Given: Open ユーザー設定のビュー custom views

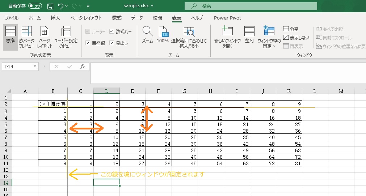Looking at the screenshot, I should pyautogui.click(x=66, y=31).
